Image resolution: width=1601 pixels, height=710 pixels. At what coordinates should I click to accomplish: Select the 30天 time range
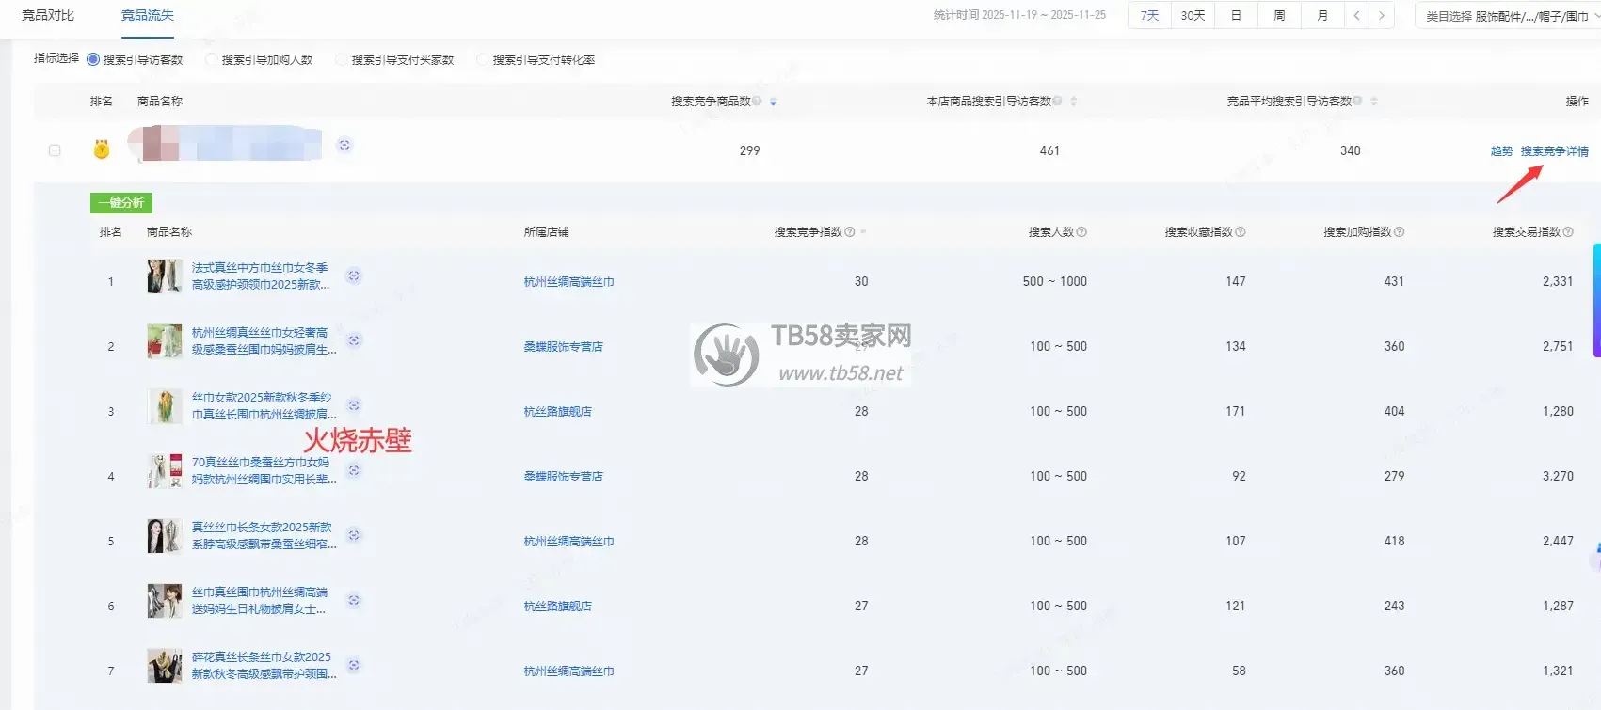(1193, 15)
